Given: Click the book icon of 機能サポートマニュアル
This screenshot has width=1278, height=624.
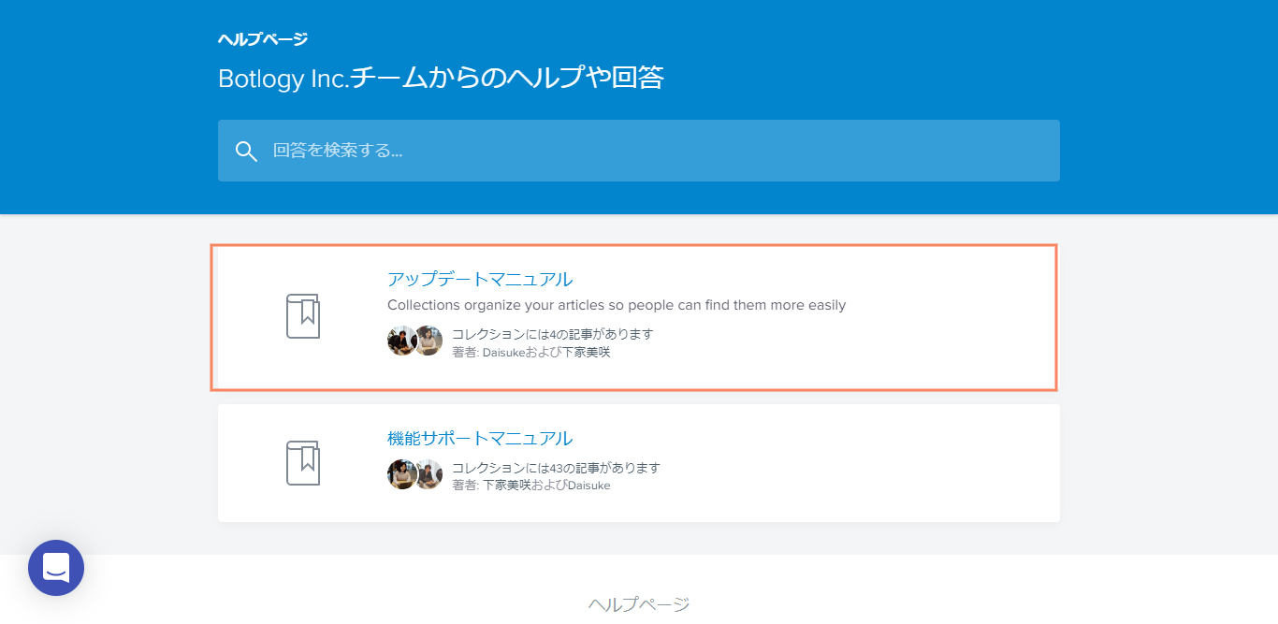Looking at the screenshot, I should tap(303, 463).
